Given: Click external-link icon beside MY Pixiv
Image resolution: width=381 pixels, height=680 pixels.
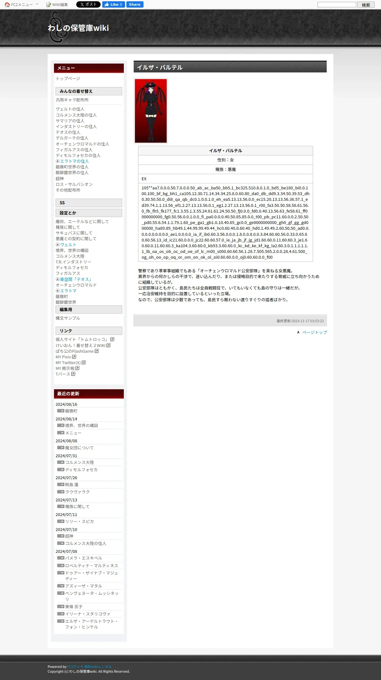Looking at the screenshot, I should 74,357.
